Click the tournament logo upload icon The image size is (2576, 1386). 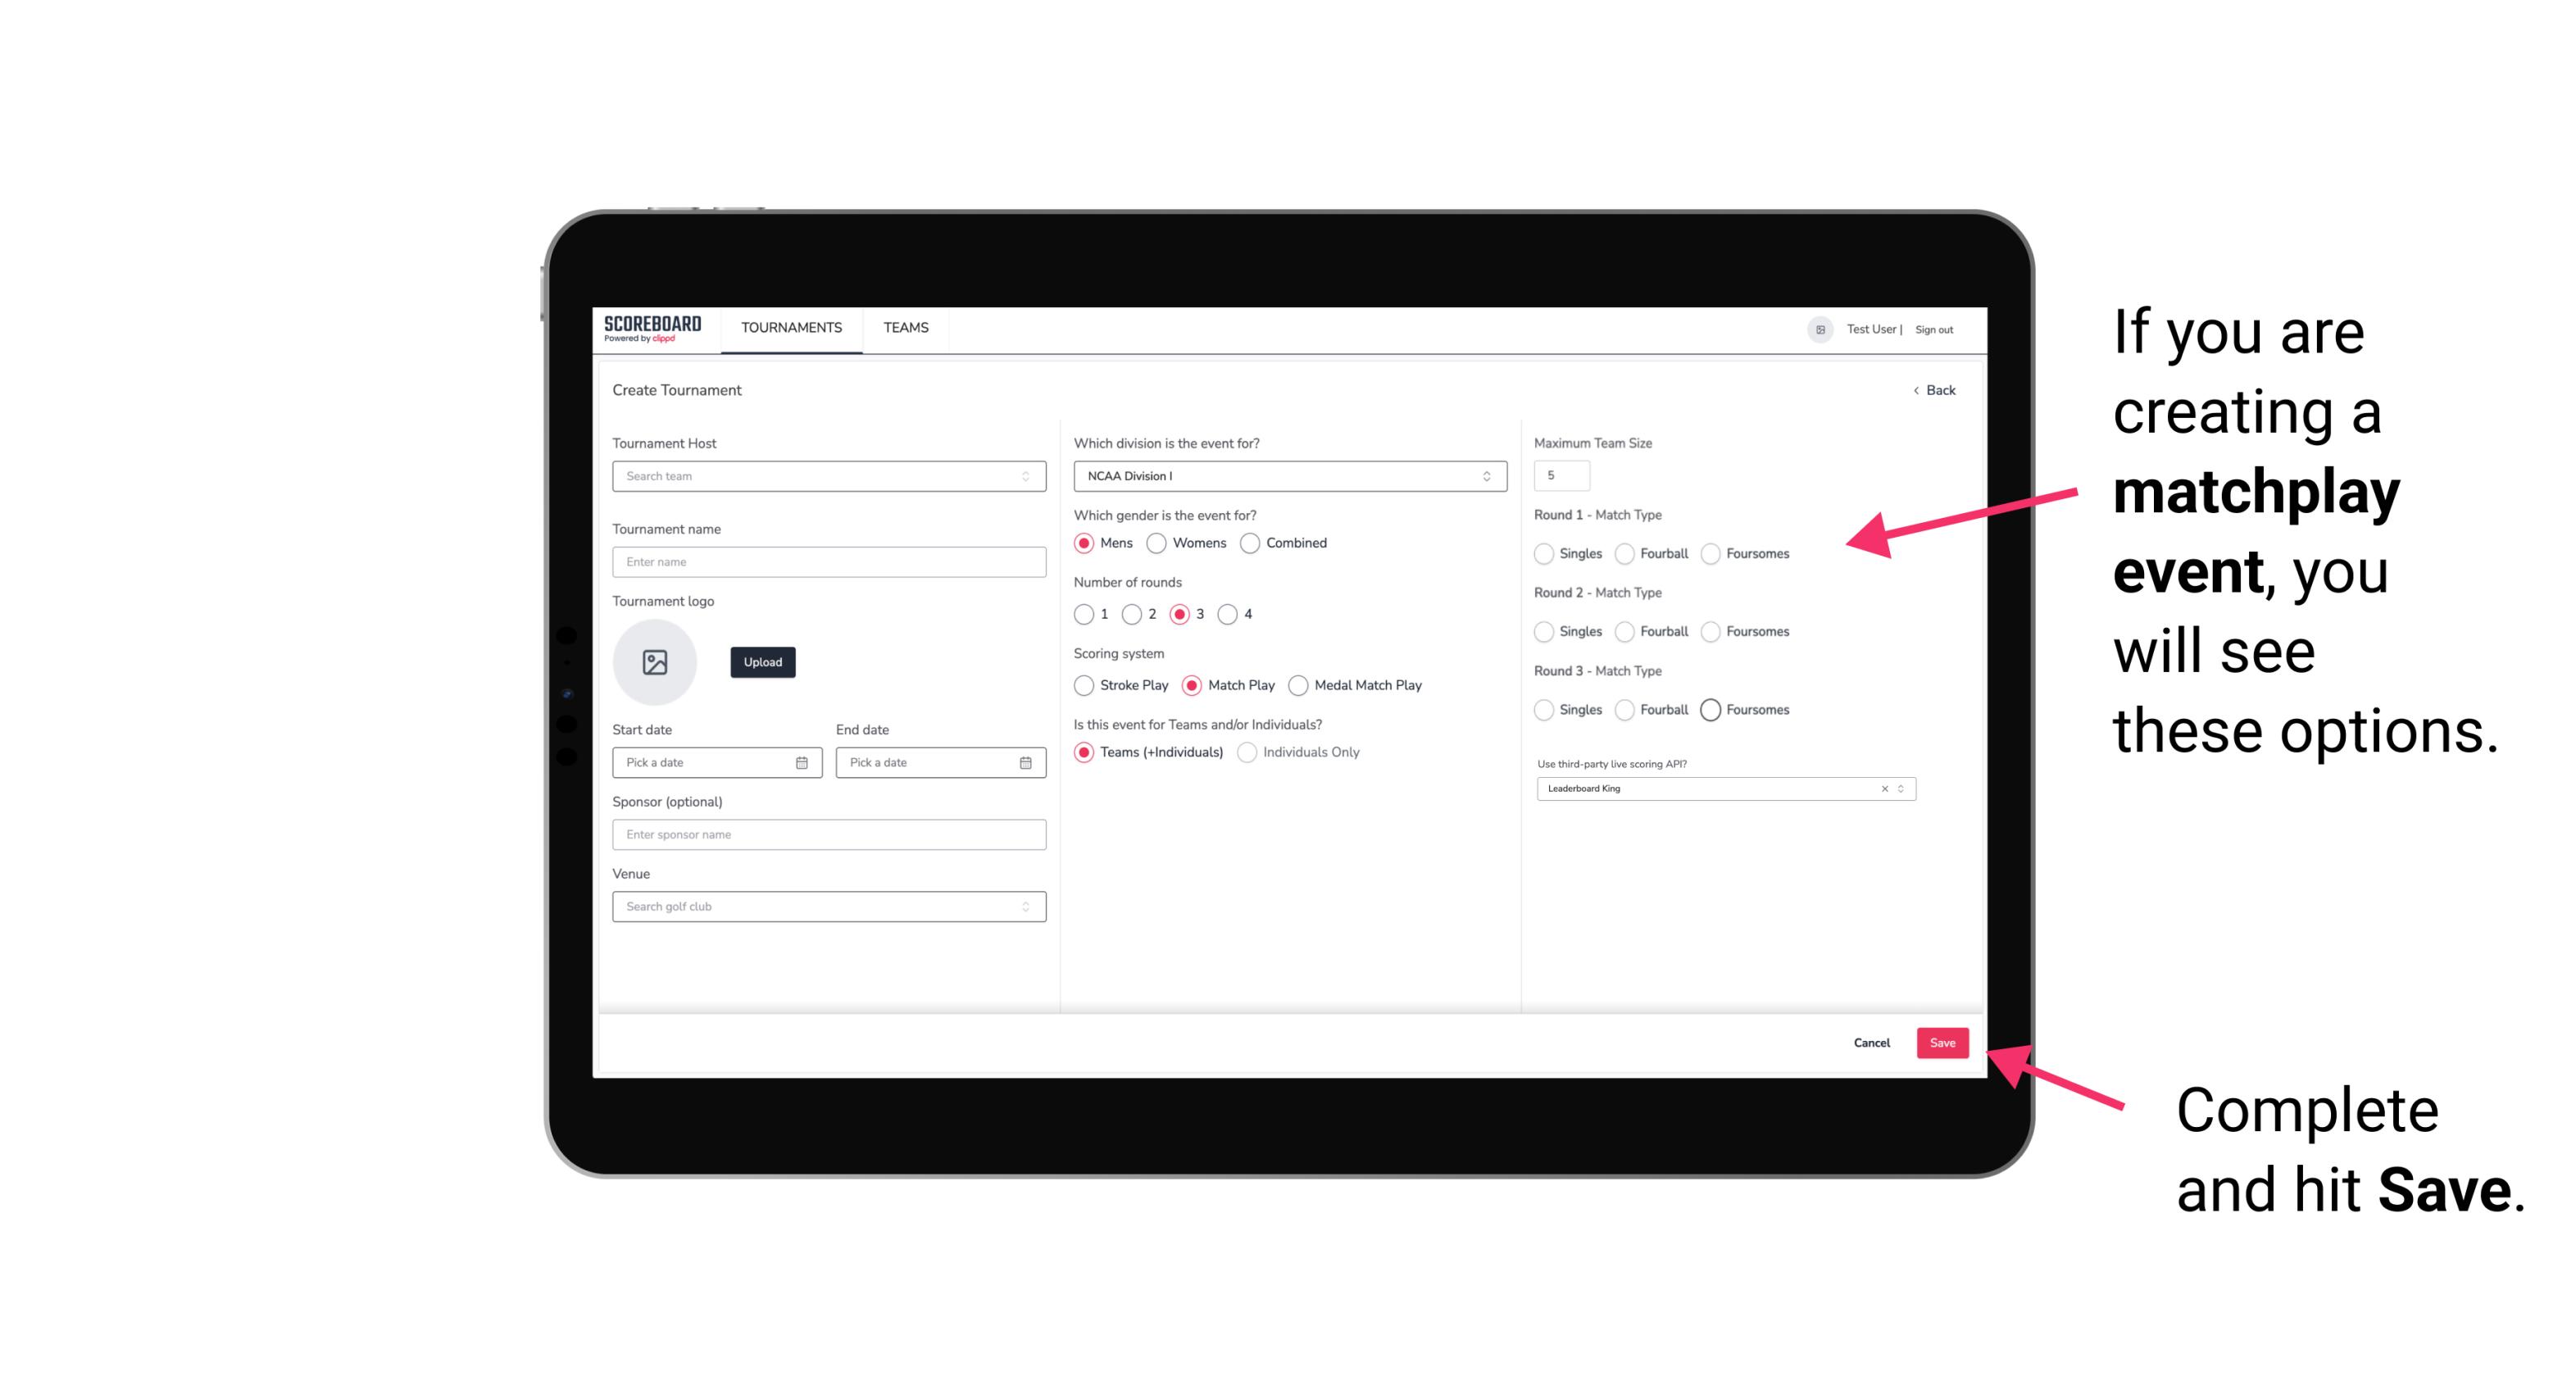click(x=655, y=662)
